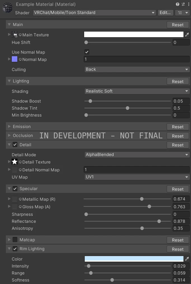Click the presets slider icon in header

(183, 4)
